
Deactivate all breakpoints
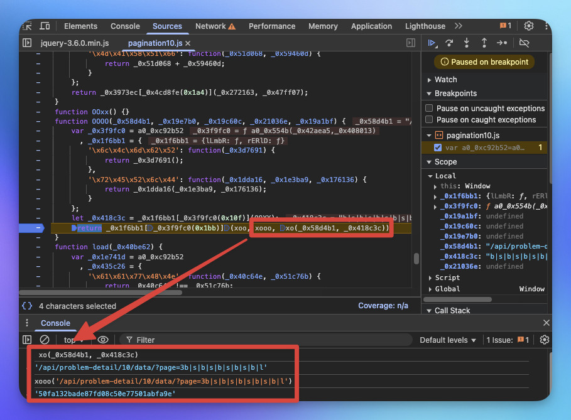524,43
